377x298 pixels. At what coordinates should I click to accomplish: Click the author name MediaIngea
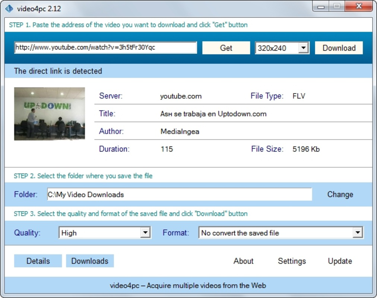180,131
